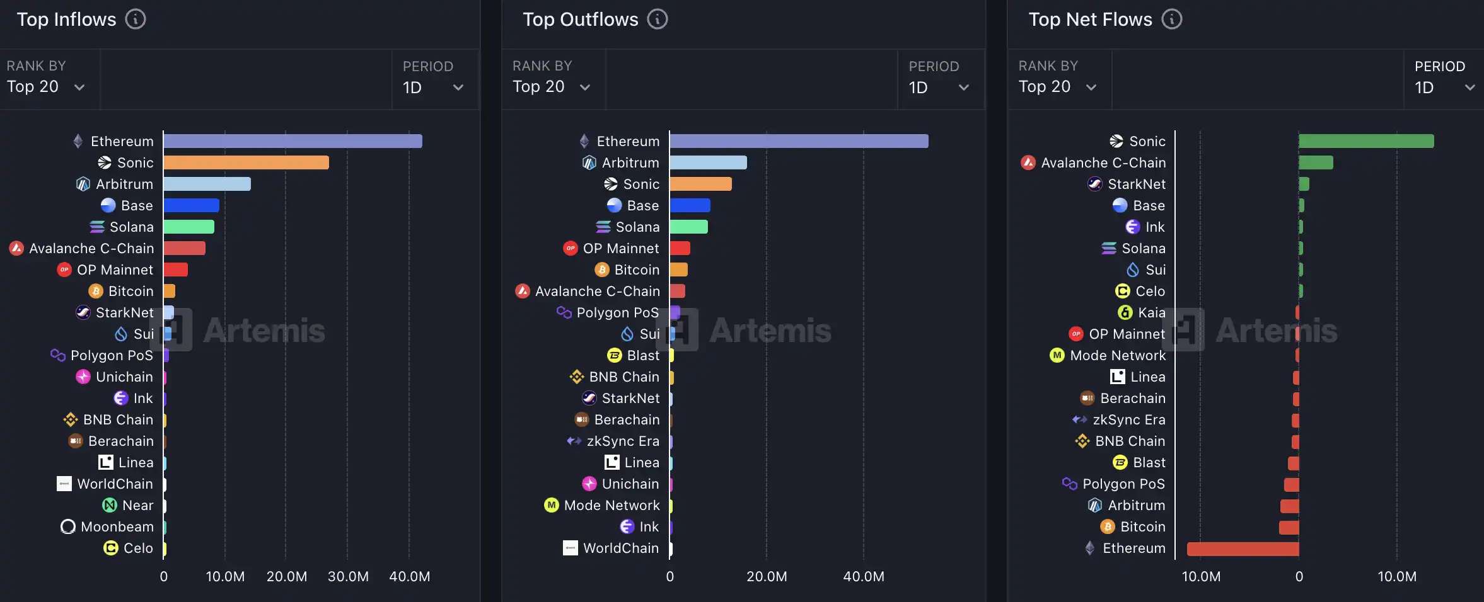Click the zkSync Era icon in Top Outflows
The width and height of the screenshot is (1484, 602).
(574, 441)
